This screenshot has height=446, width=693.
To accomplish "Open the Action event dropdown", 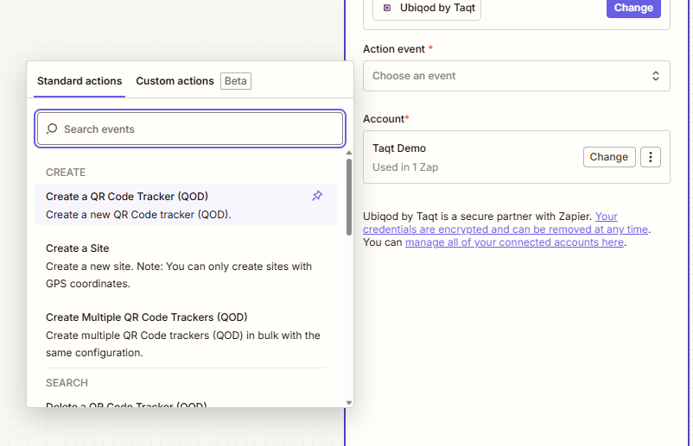I will pyautogui.click(x=516, y=76).
